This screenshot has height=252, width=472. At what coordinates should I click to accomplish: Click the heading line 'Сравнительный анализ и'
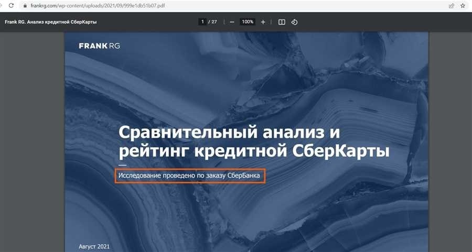click(229, 133)
